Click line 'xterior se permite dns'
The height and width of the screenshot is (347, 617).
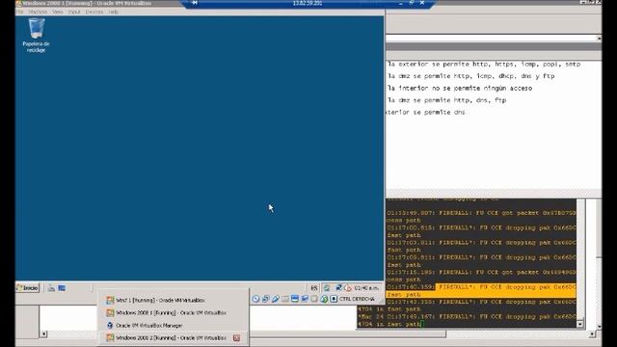pyautogui.click(x=425, y=112)
